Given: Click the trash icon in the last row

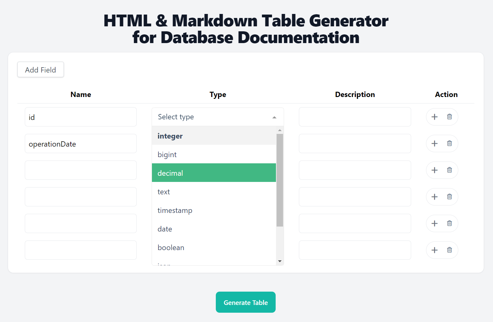Looking at the screenshot, I should click(449, 250).
